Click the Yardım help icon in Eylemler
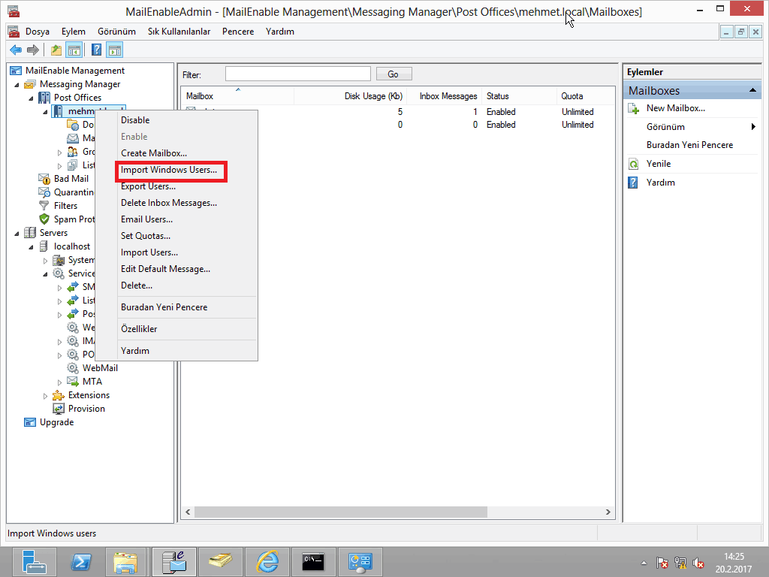This screenshot has height=577, width=769. tap(634, 183)
